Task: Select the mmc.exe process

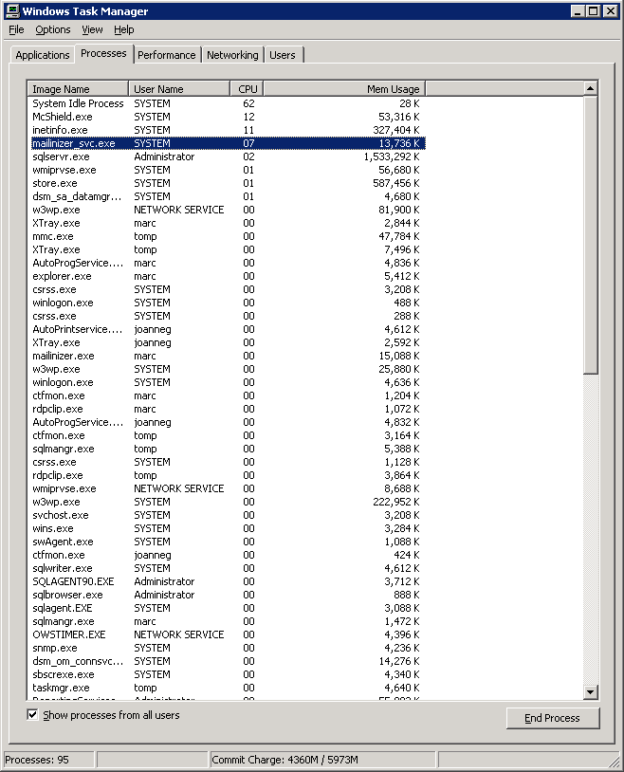Action: 227,236
